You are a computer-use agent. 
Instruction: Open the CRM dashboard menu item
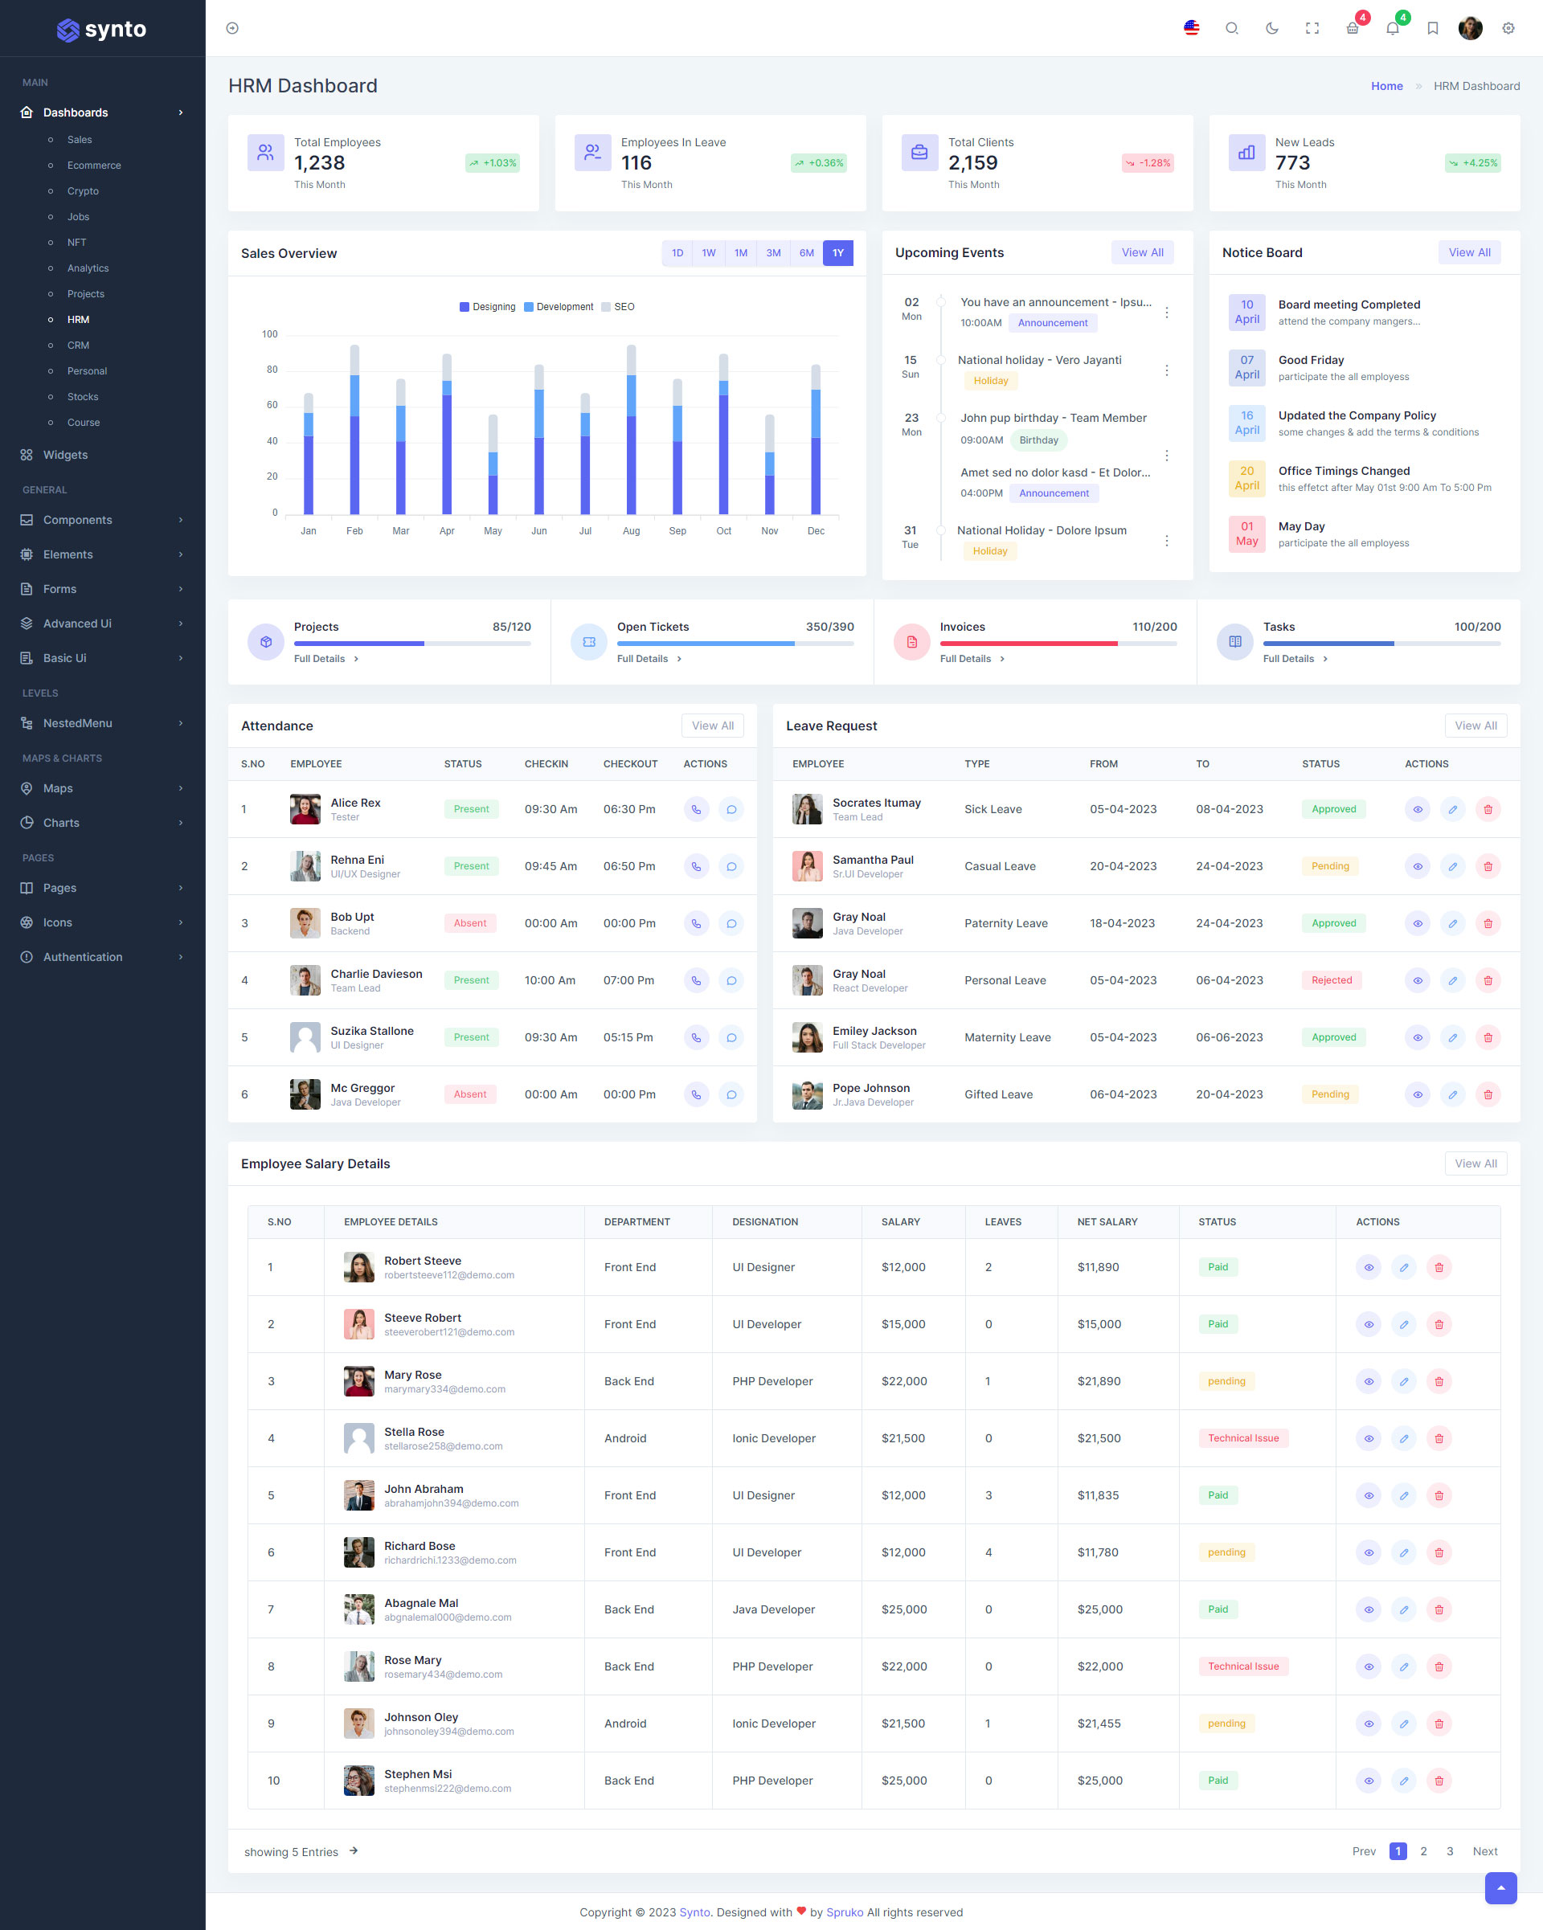[78, 346]
